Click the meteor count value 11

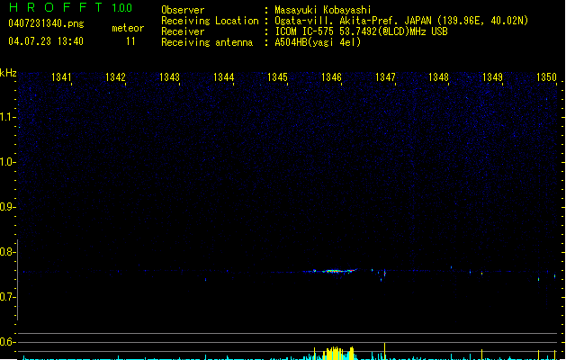point(130,41)
